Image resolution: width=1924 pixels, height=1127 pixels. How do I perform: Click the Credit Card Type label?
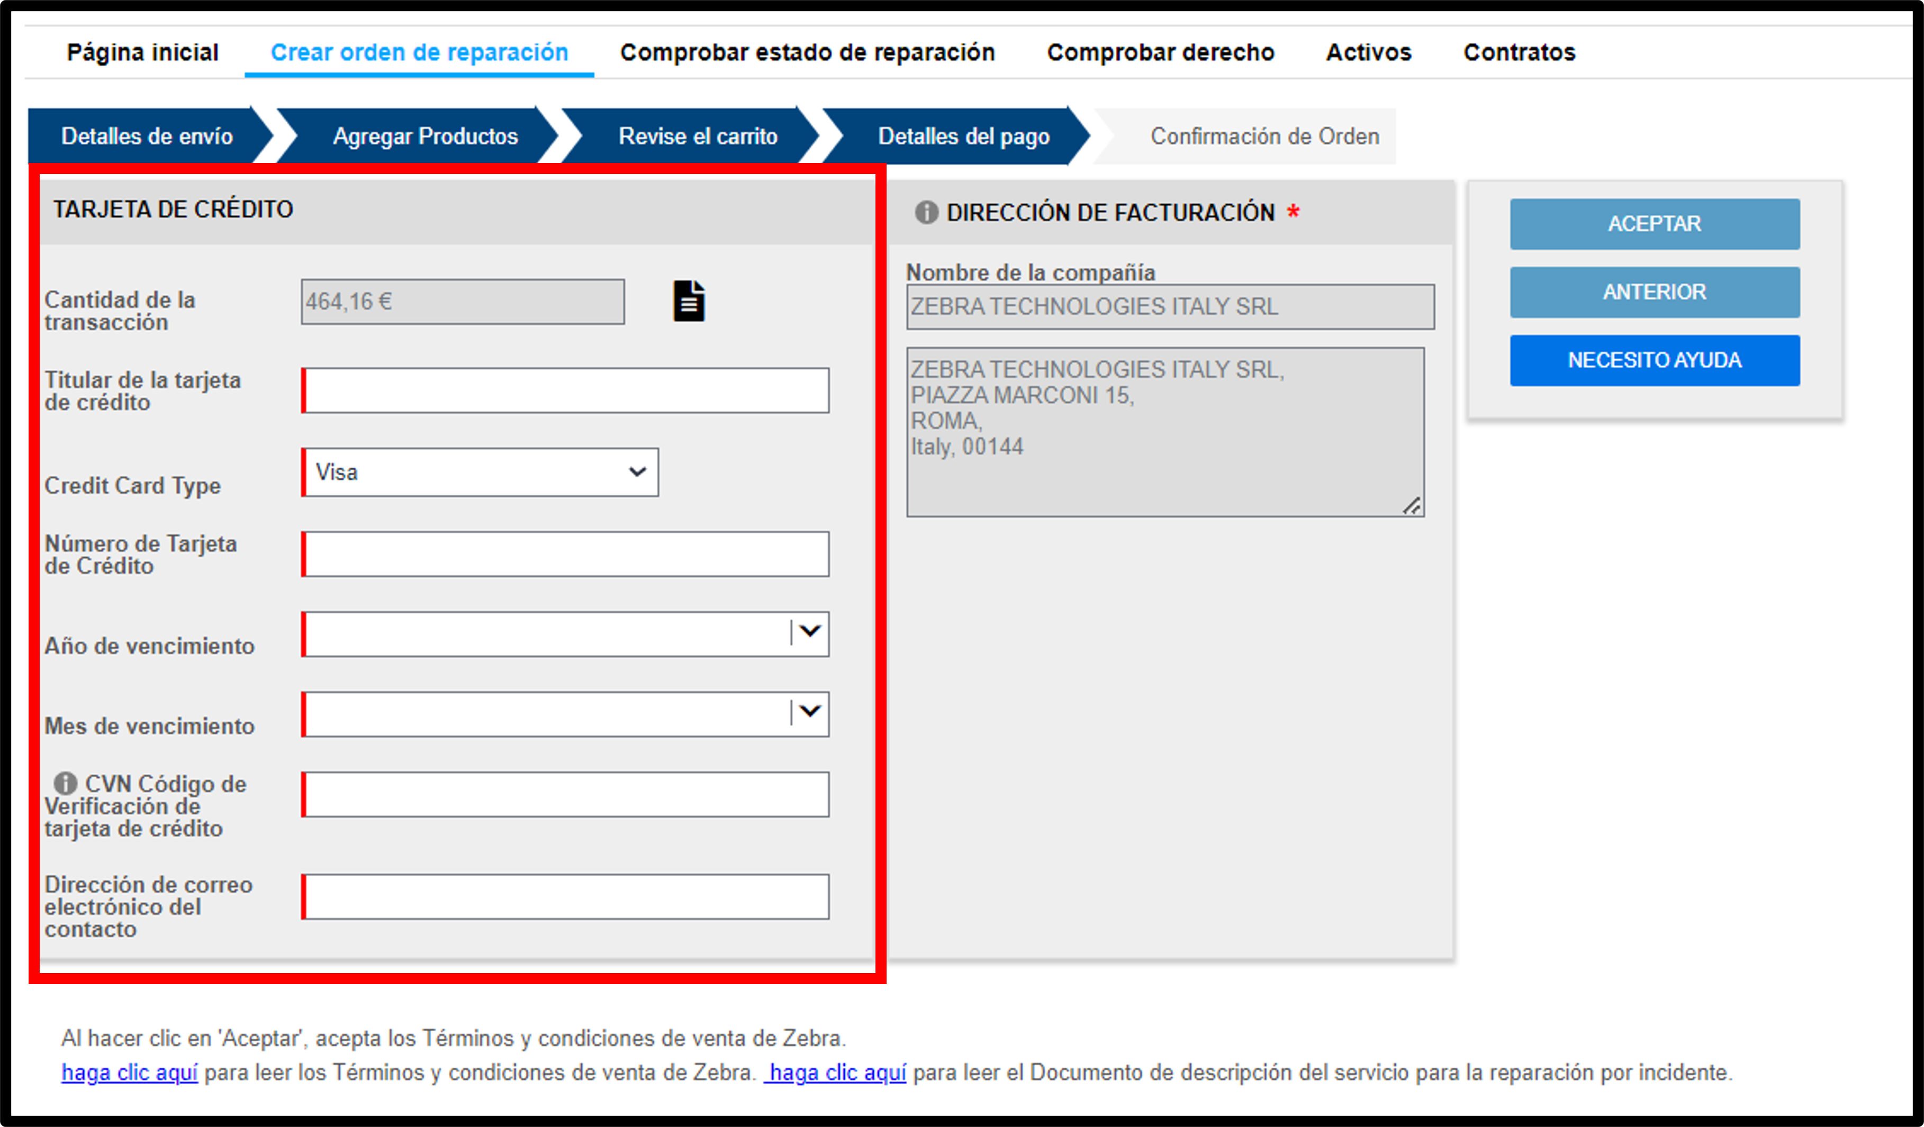(132, 485)
